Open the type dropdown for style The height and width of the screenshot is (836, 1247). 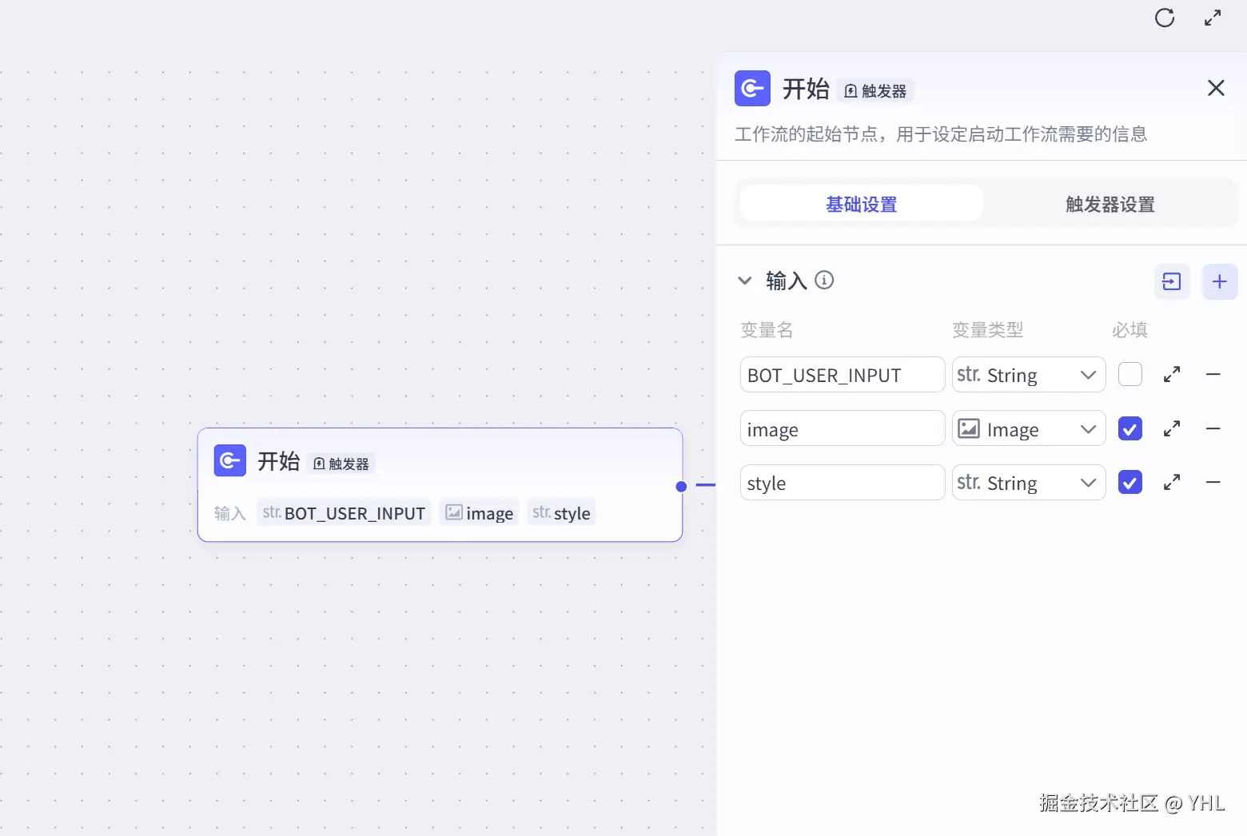1029,483
